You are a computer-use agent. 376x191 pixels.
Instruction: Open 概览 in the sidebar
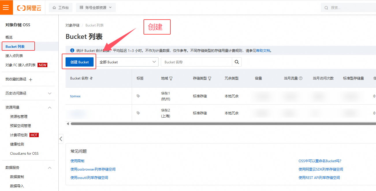9,37
